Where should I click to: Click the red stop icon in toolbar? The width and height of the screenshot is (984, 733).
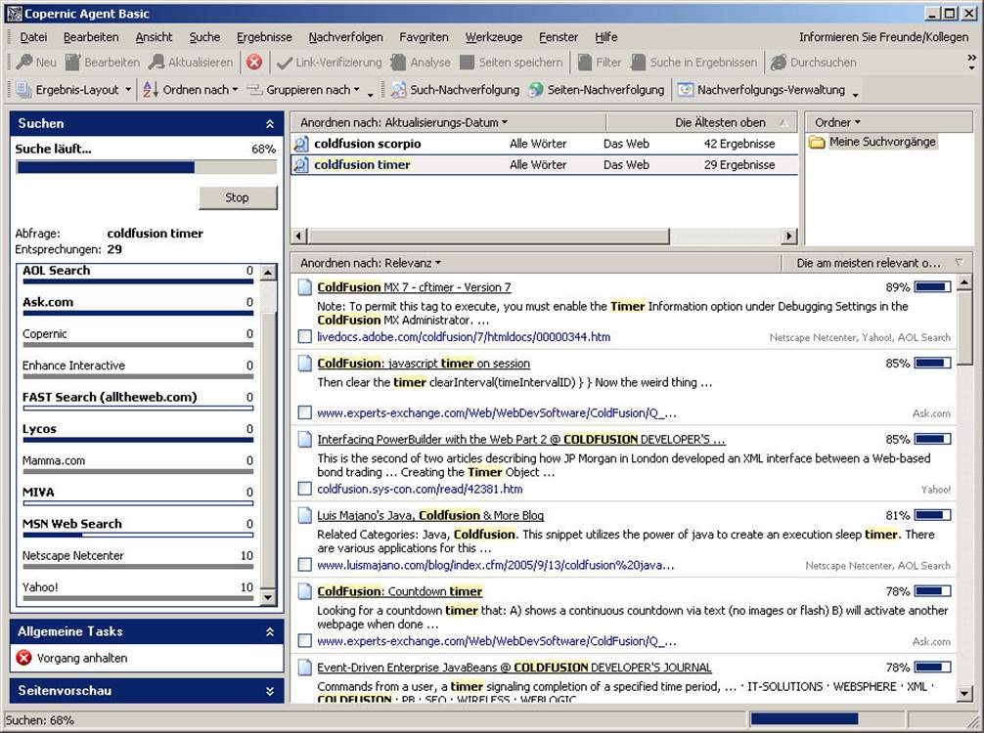[x=254, y=63]
